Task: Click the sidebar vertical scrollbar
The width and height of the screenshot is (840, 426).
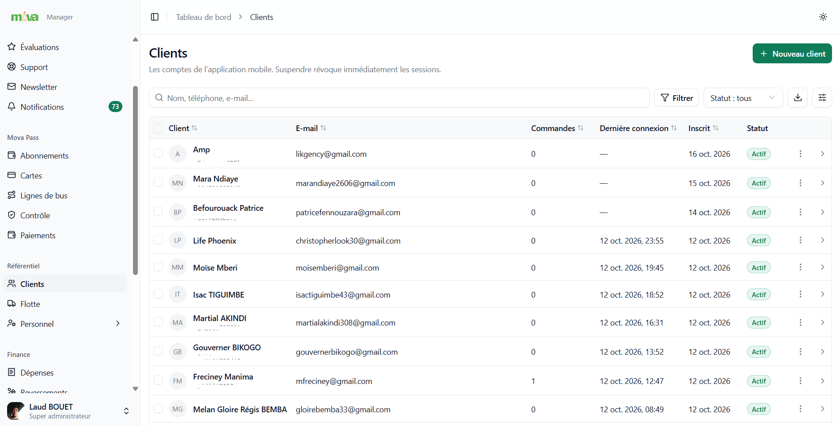Action: pos(135,180)
